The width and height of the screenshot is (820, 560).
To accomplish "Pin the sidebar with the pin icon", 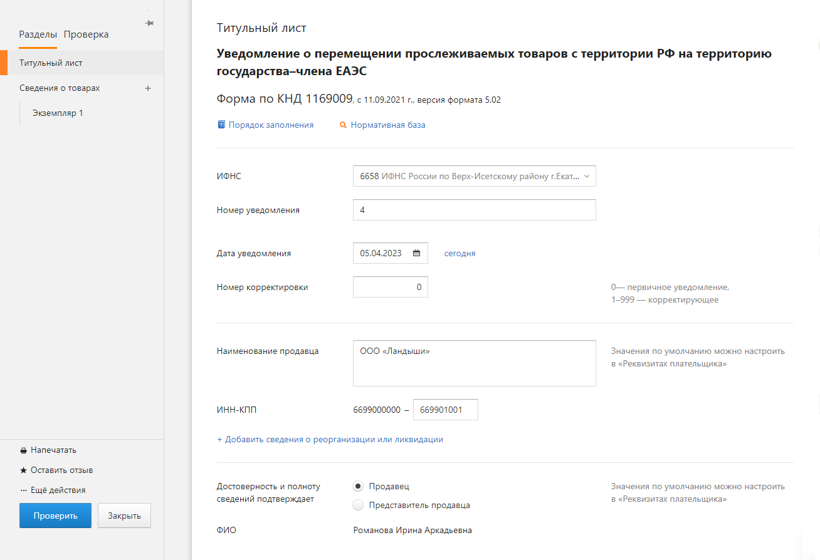I will (x=149, y=23).
